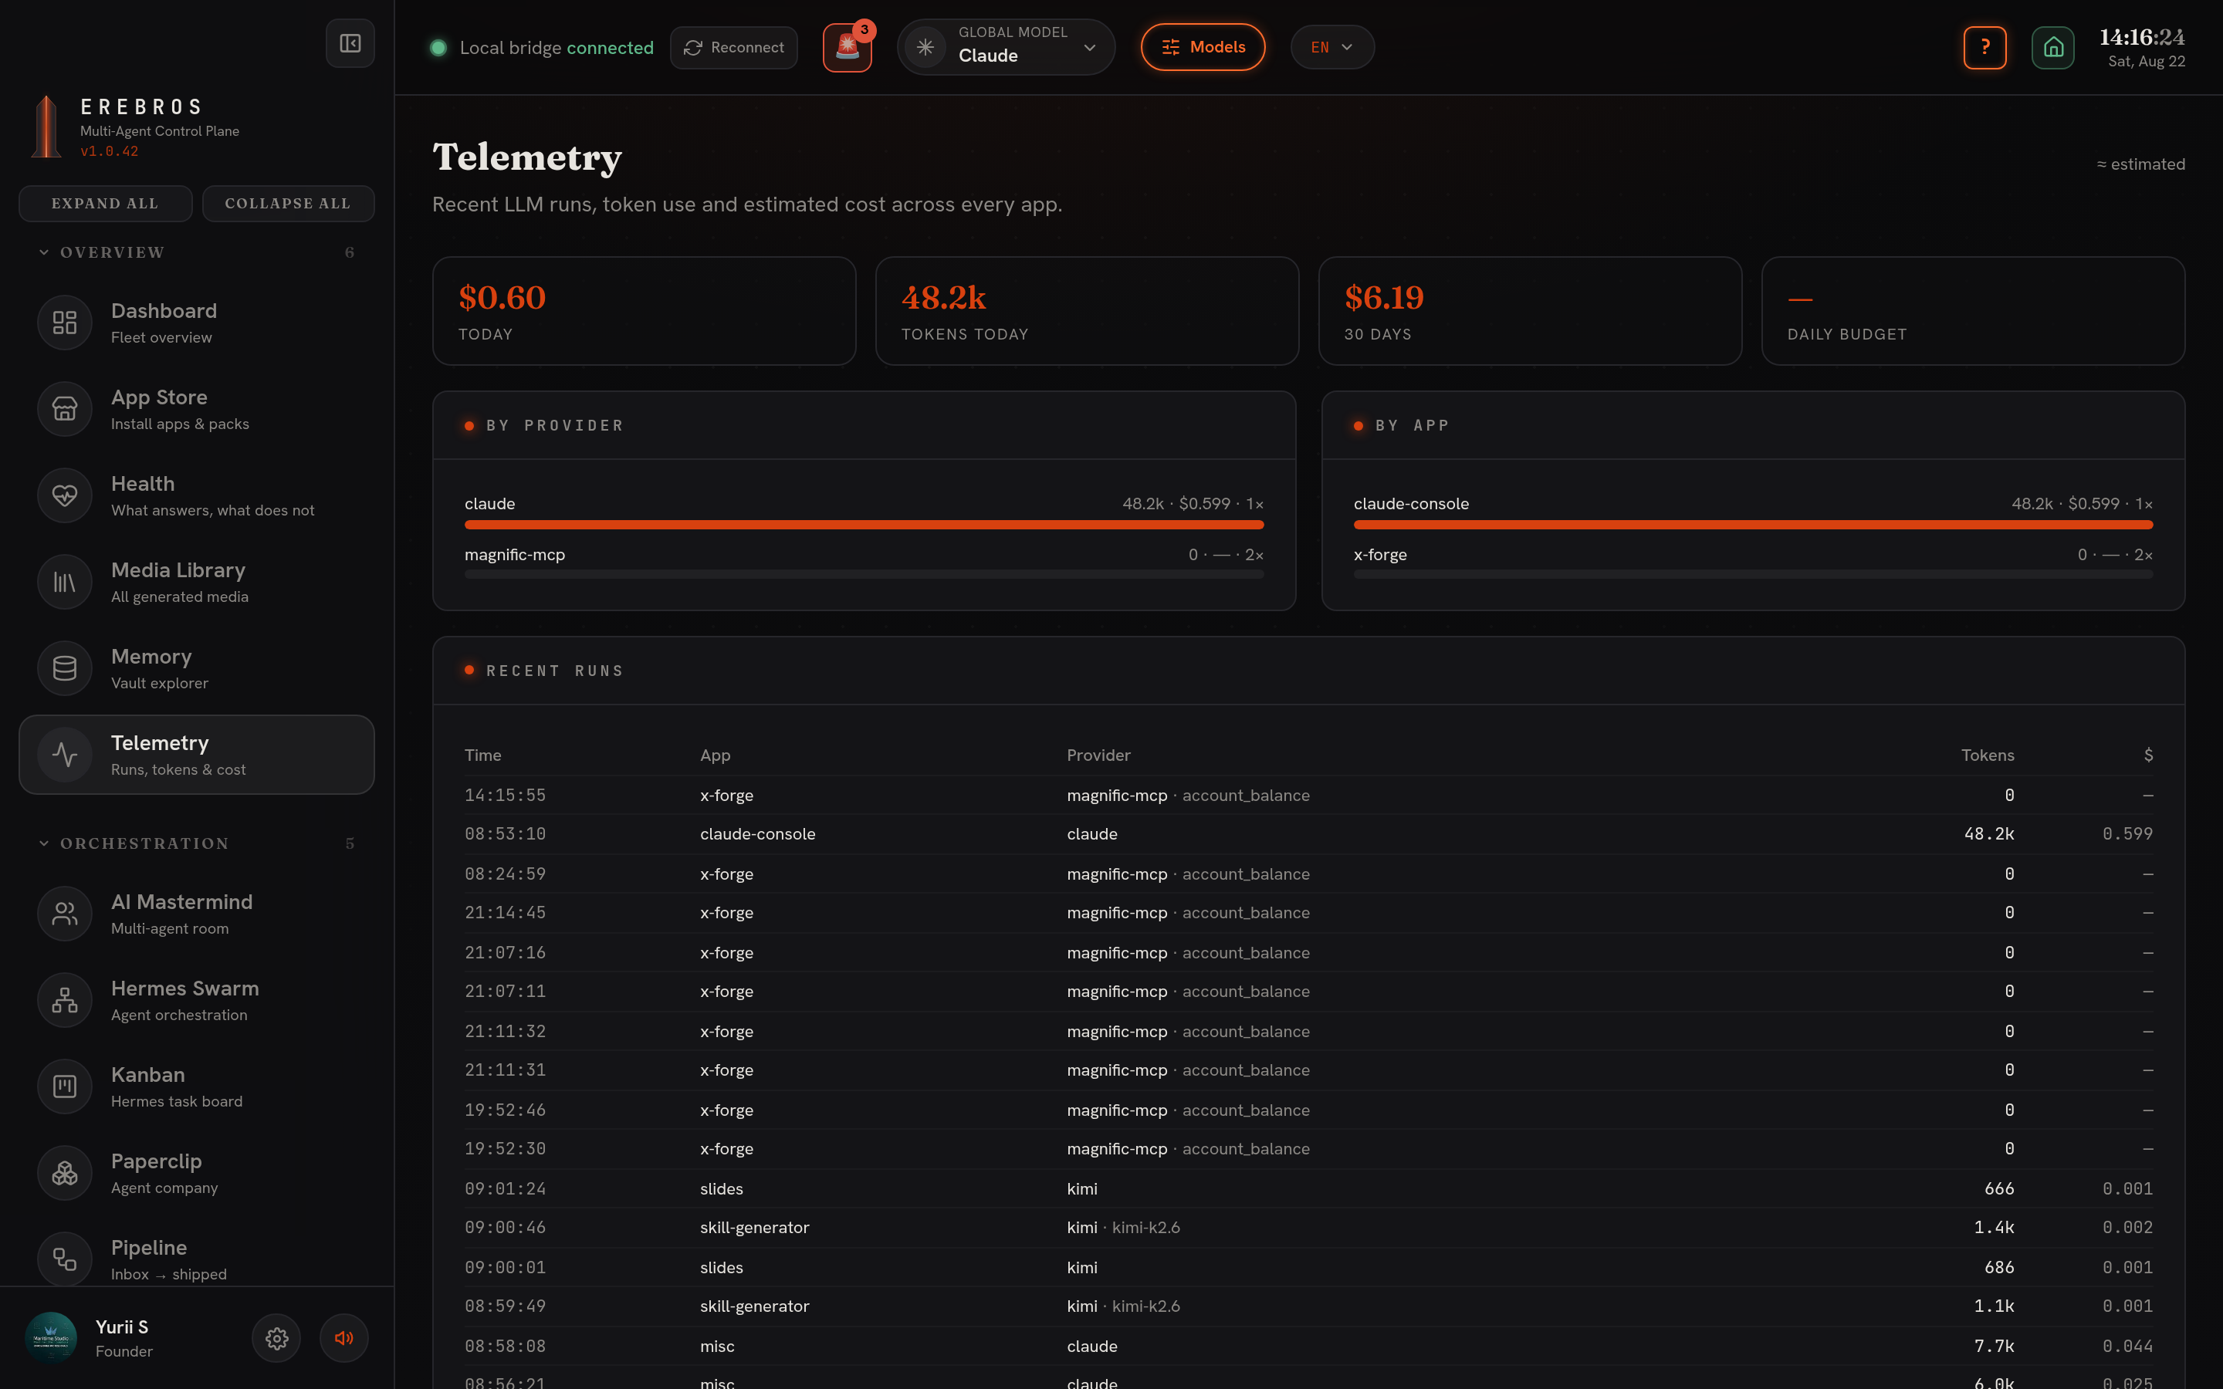Collapse the Orchestration section chevron
This screenshot has width=2223, height=1389.
43,843
